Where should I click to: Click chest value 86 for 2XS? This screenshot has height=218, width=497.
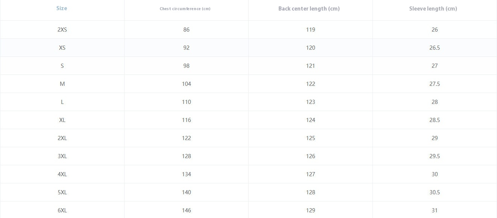click(x=186, y=30)
